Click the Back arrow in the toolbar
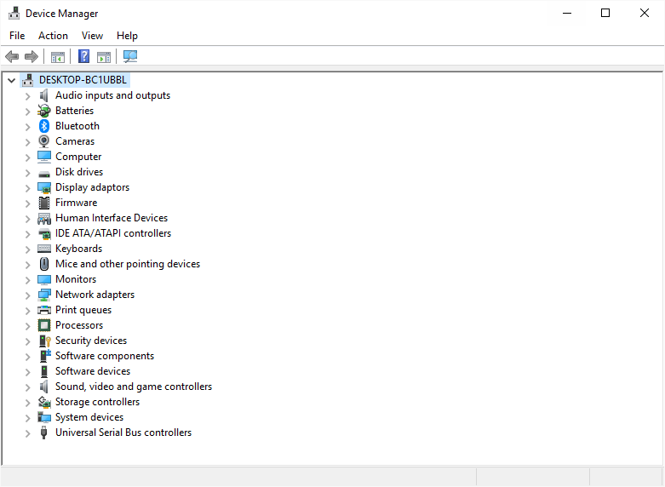Viewport: 665px width, 487px height. (x=12, y=57)
